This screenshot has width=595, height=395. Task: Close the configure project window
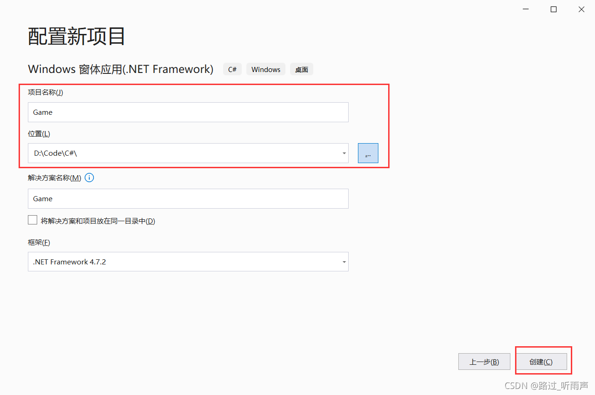[582, 9]
